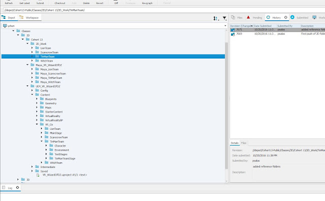Close the Log tab with its X icon
Viewport: 325px width, 201px height.
point(18,188)
